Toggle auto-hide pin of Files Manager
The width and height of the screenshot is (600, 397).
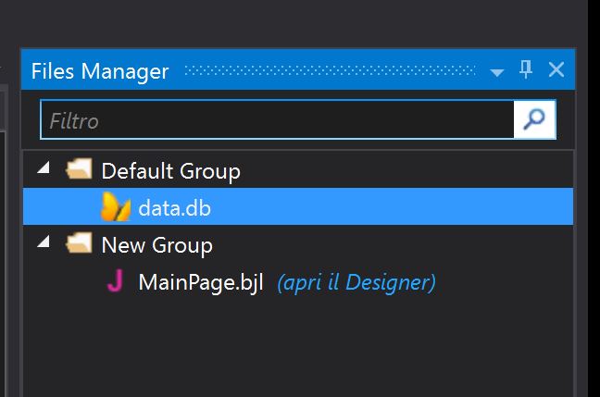point(526,70)
